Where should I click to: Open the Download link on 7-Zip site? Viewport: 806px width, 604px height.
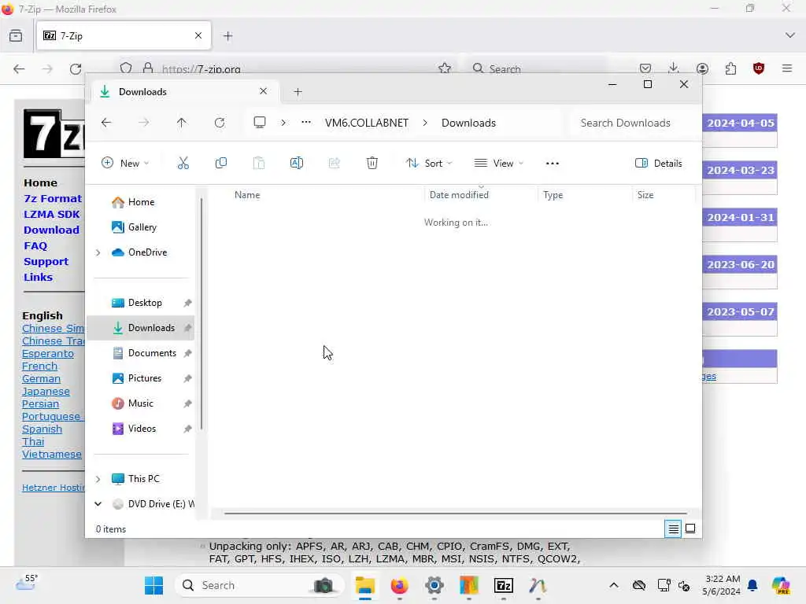[51, 230]
